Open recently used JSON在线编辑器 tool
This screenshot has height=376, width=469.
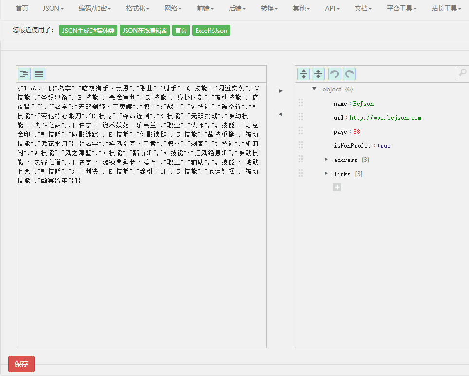[145, 30]
